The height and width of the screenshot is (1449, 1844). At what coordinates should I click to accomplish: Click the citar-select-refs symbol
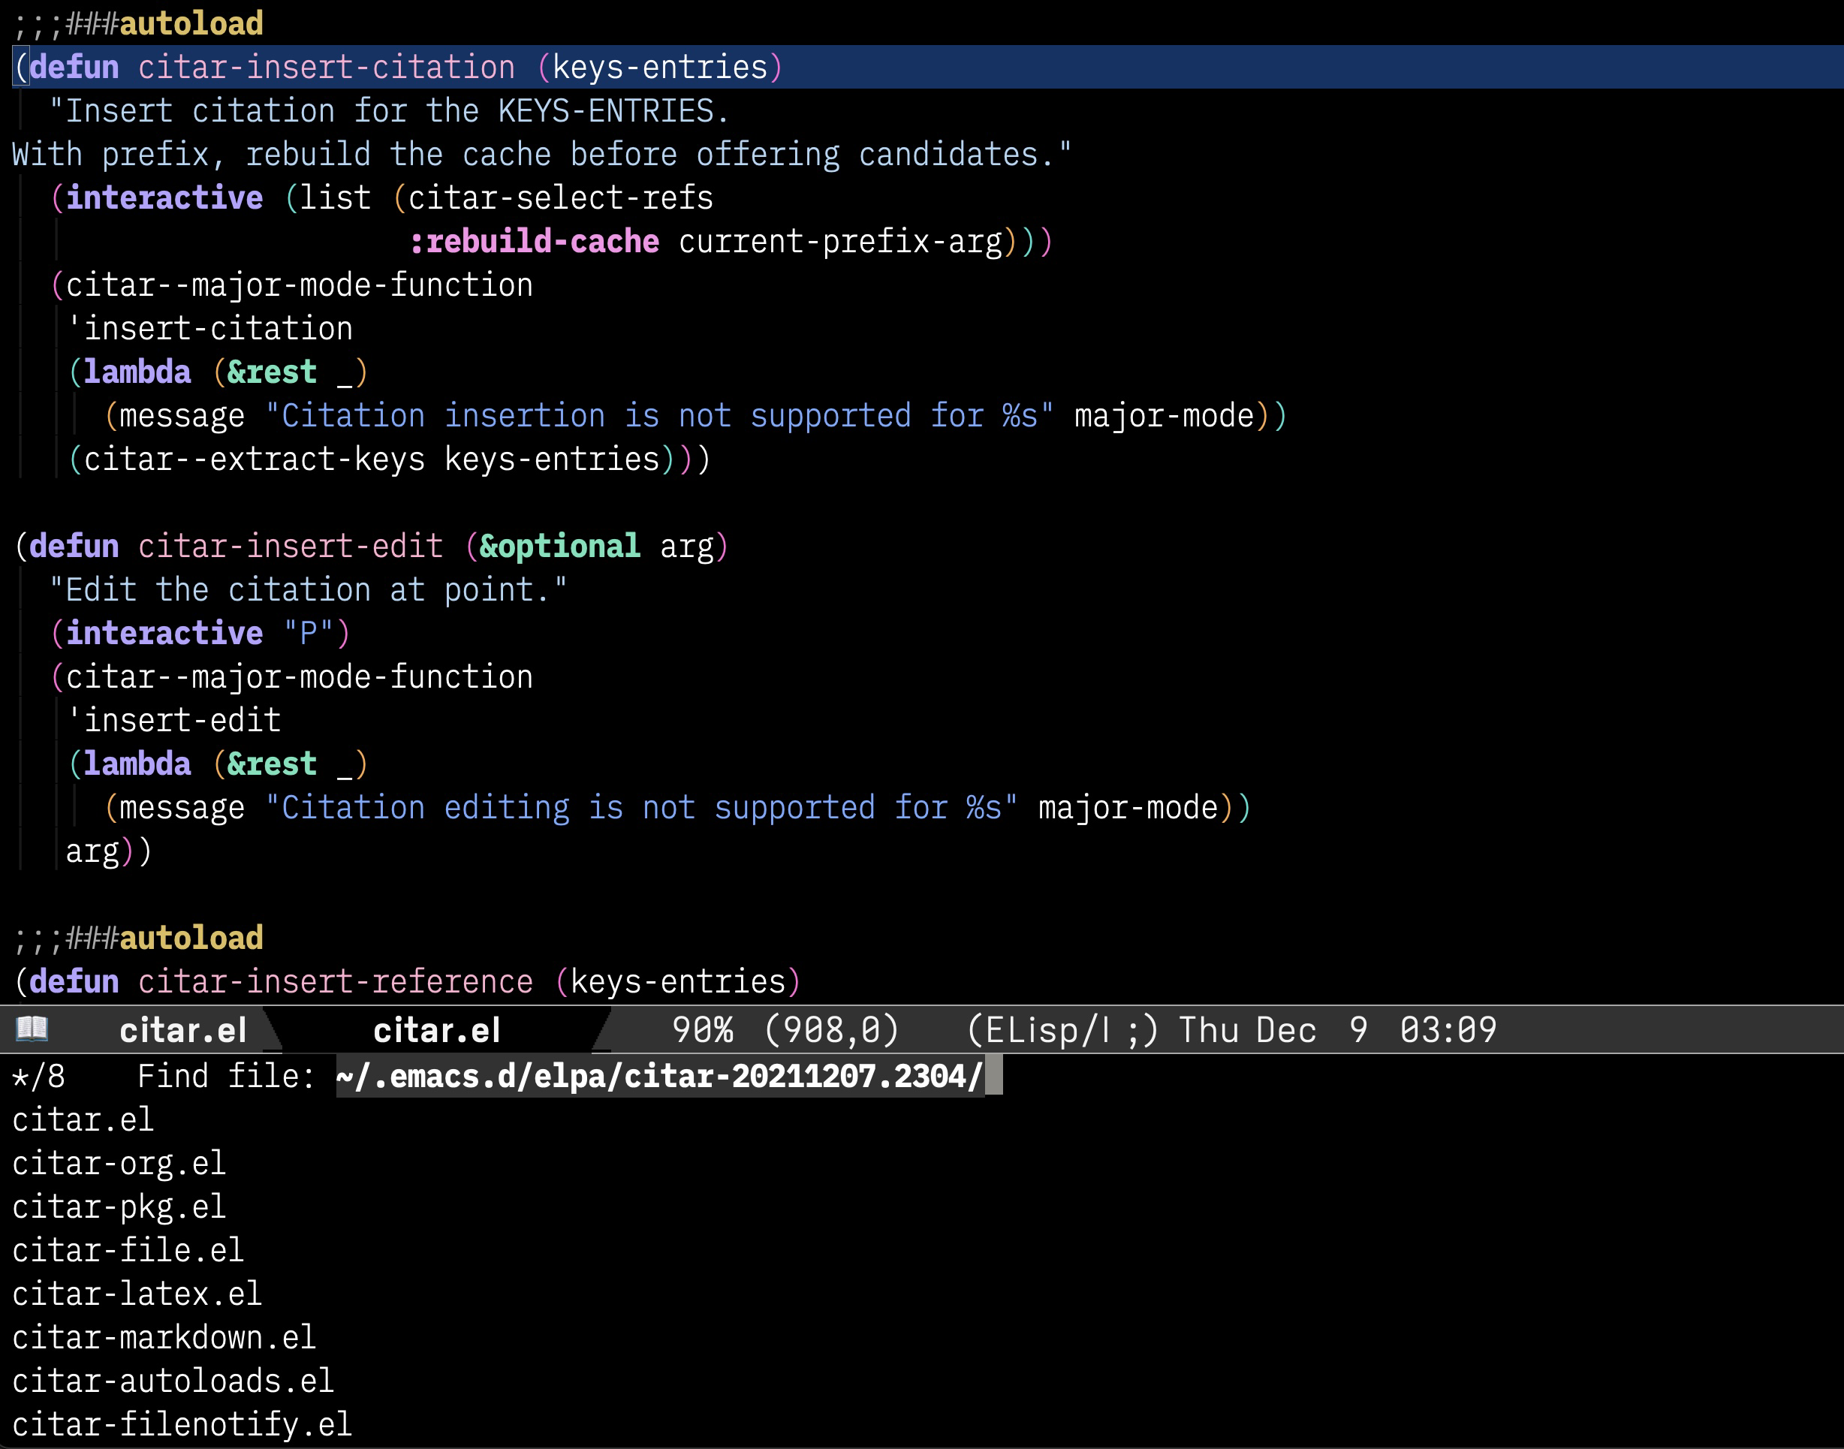point(561,197)
